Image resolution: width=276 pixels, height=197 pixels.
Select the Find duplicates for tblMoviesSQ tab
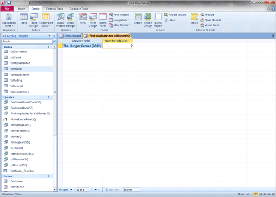(107, 35)
